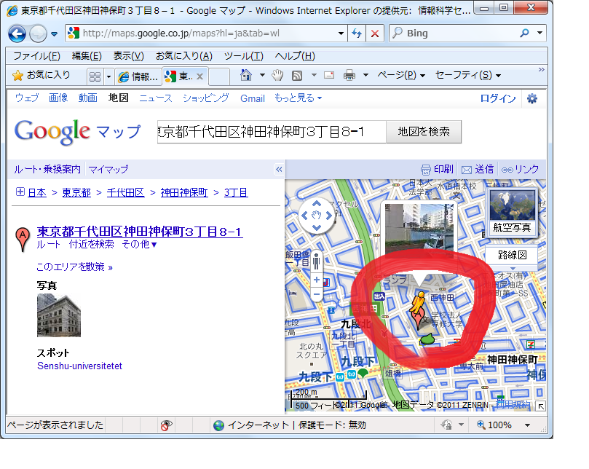Image resolution: width=589 pixels, height=469 pixels.
Task: Open the 表示(V) menu
Action: click(x=128, y=56)
